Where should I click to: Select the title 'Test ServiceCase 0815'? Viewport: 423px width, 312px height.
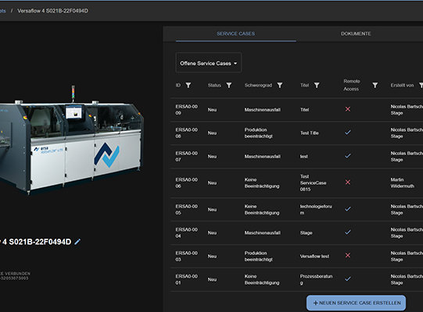pos(313,183)
